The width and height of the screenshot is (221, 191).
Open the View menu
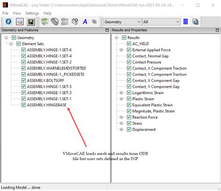pyautogui.click(x=17, y=13)
